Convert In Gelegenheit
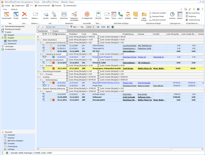This screenshot has height=155, width=205. pyautogui.click(x=87, y=16)
